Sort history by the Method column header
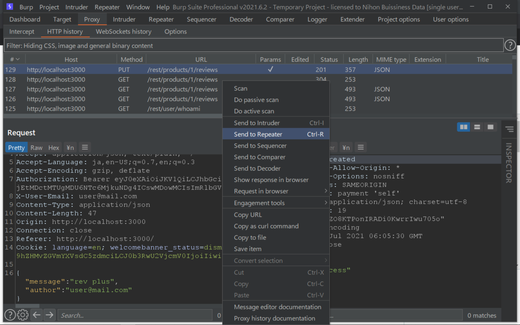The height and width of the screenshot is (325, 520). (131, 59)
